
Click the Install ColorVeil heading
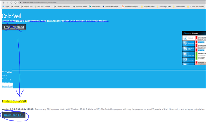click(14, 101)
